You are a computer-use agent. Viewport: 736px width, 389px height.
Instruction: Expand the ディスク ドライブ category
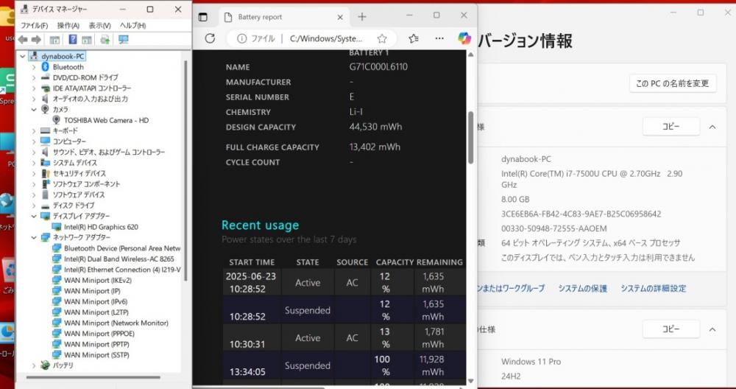[x=34, y=206]
